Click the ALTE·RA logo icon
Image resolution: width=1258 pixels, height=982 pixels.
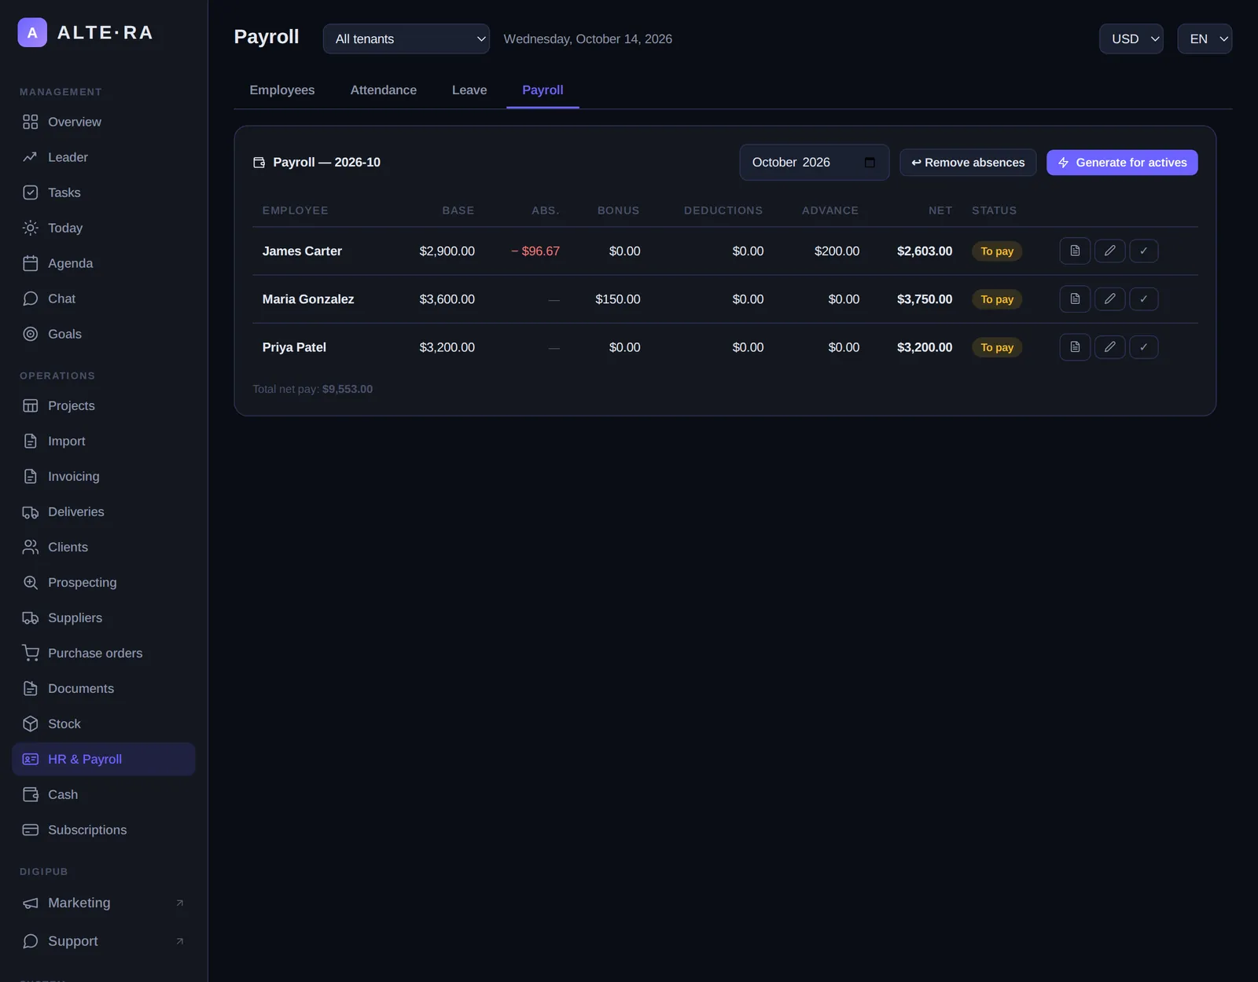tap(32, 32)
